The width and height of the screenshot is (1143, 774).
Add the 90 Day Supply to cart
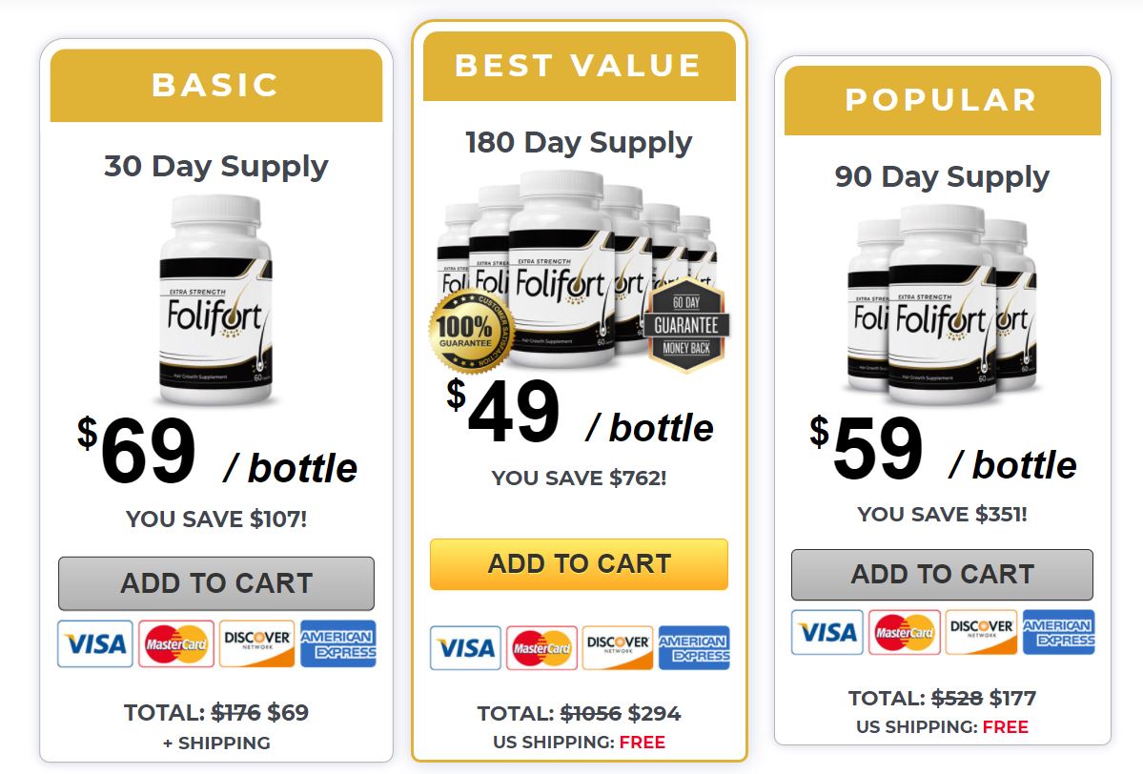942,575
